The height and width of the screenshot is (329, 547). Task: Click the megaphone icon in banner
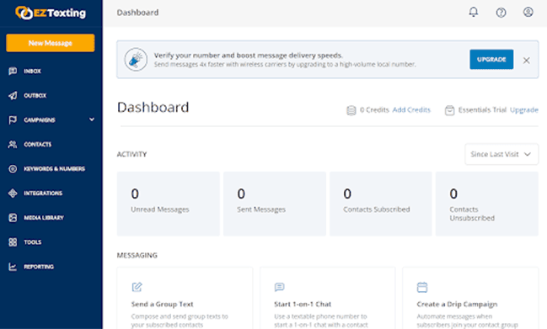[x=136, y=60]
